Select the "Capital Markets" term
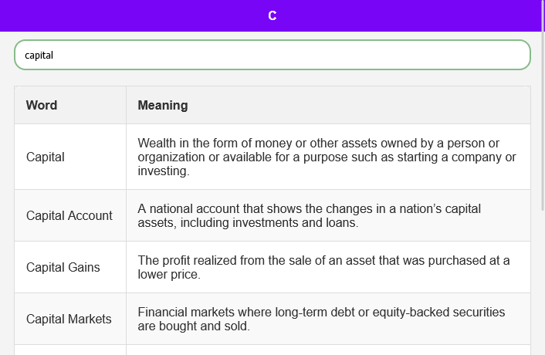 [x=69, y=319]
